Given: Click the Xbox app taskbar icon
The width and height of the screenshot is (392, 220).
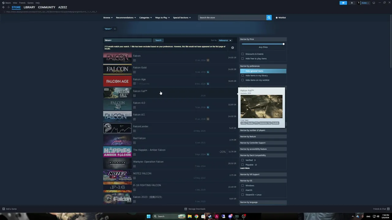Looking at the screenshot, I should tap(237, 216).
